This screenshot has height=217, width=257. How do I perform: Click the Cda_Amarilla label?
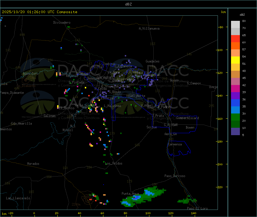21,123
